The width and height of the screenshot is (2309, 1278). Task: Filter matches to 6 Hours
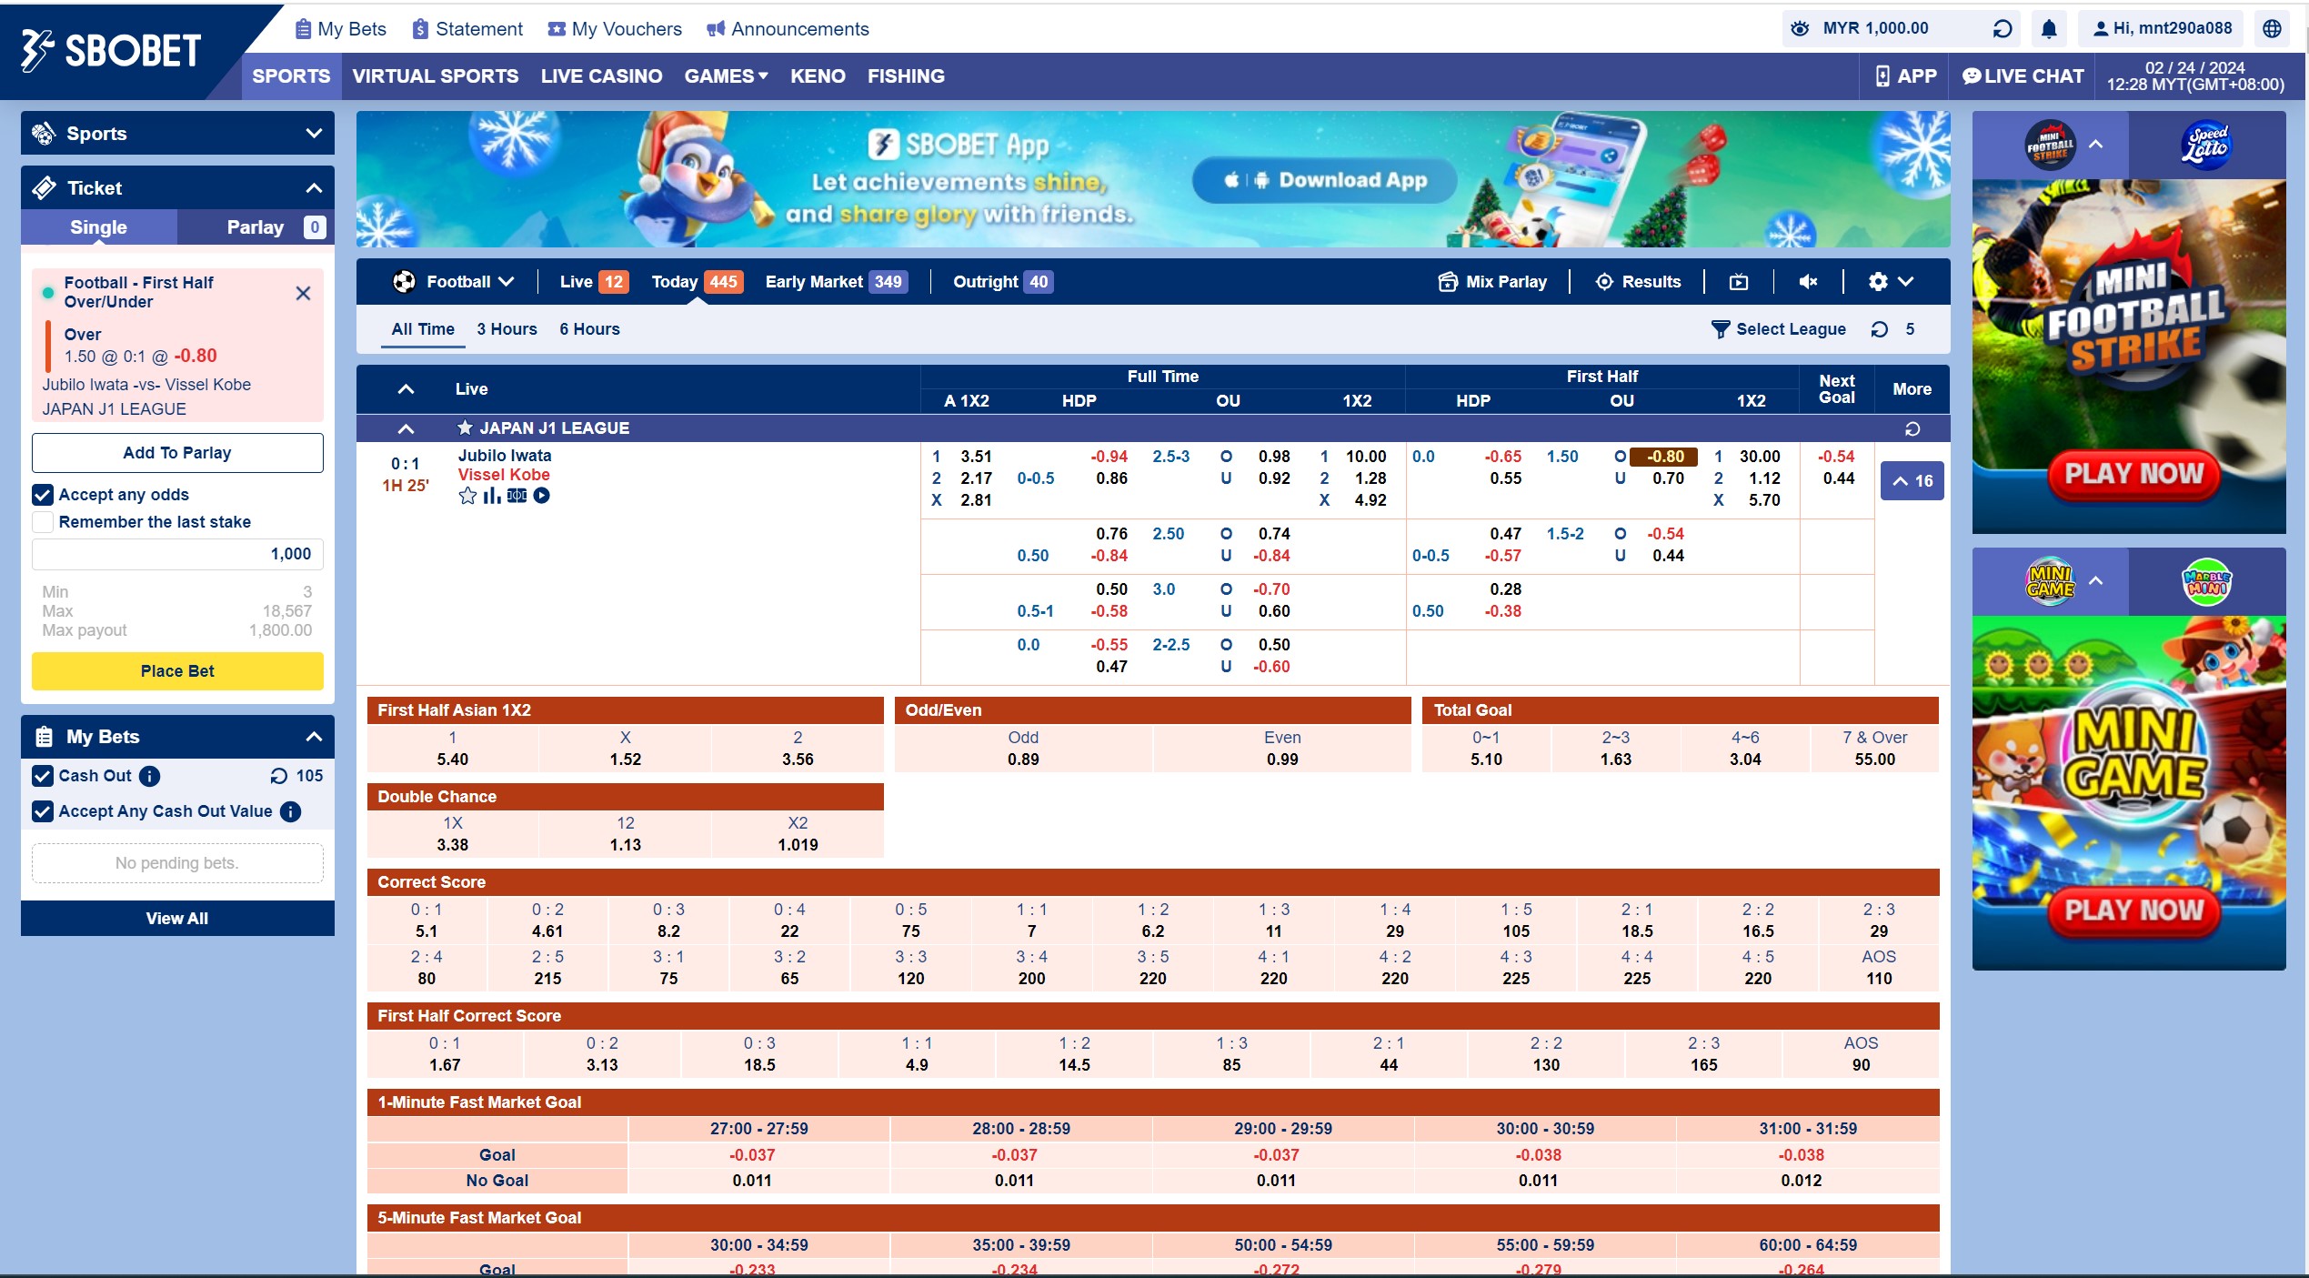pyautogui.click(x=589, y=329)
